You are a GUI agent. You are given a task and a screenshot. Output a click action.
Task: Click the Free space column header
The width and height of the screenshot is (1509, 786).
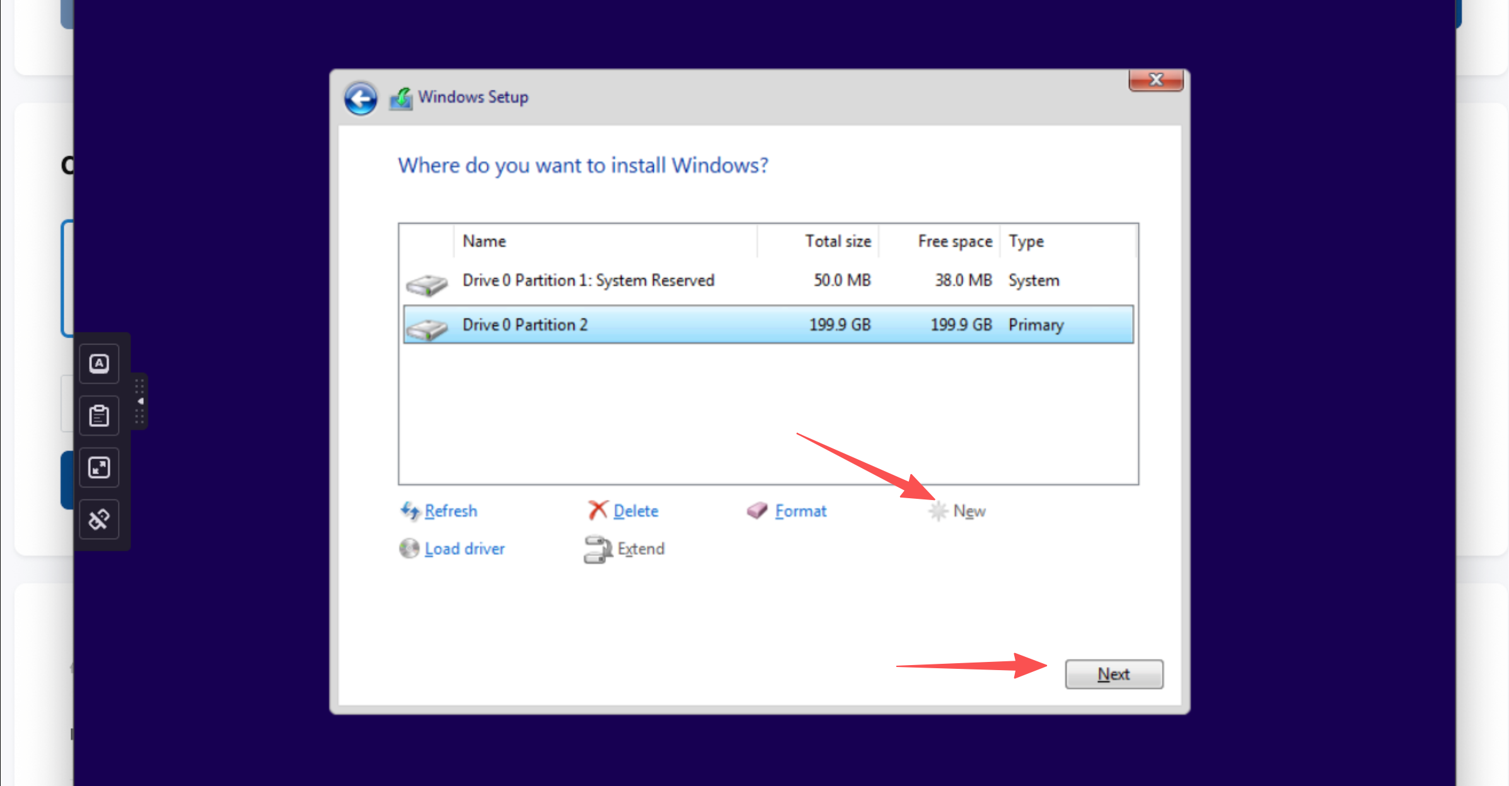[x=940, y=241]
